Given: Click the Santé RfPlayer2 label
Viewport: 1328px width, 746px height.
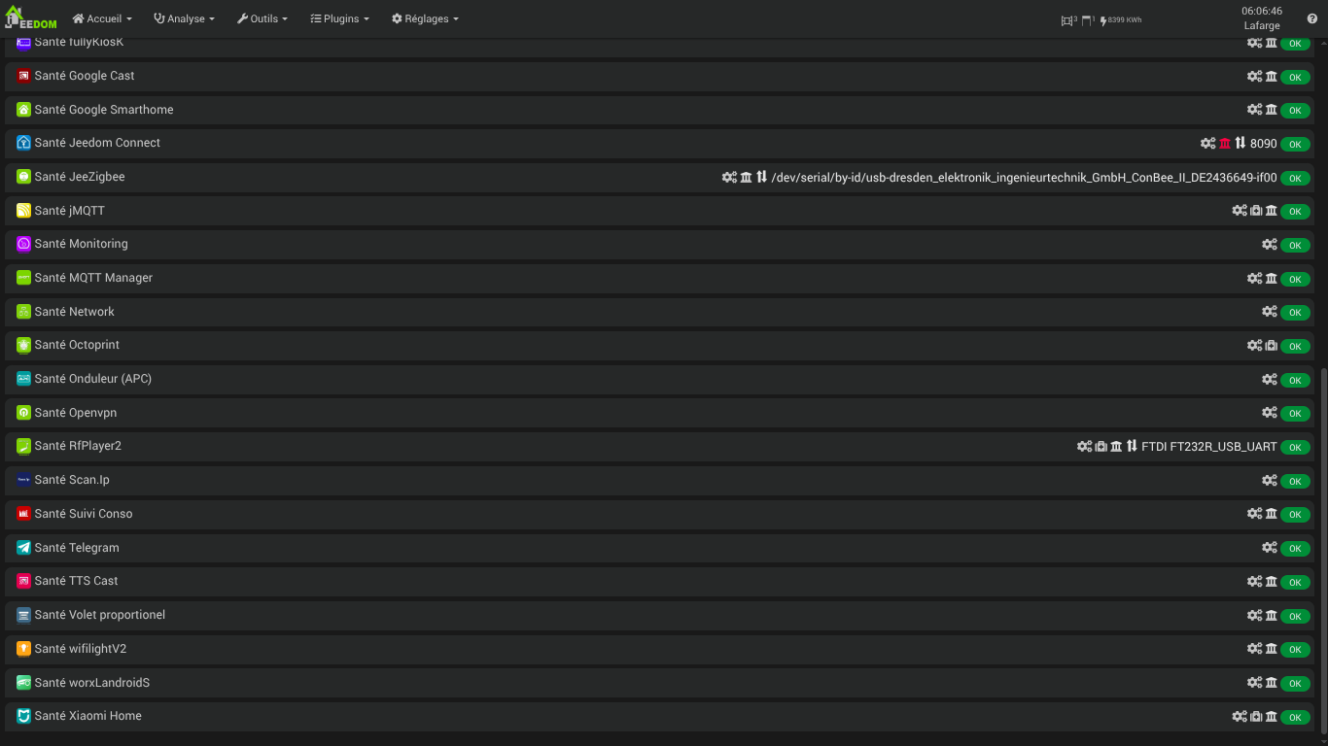Looking at the screenshot, I should pos(78,446).
